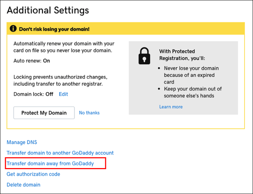Click the "someone else's hands" bullet point
This screenshot has height=194, width=253.
[x=192, y=92]
